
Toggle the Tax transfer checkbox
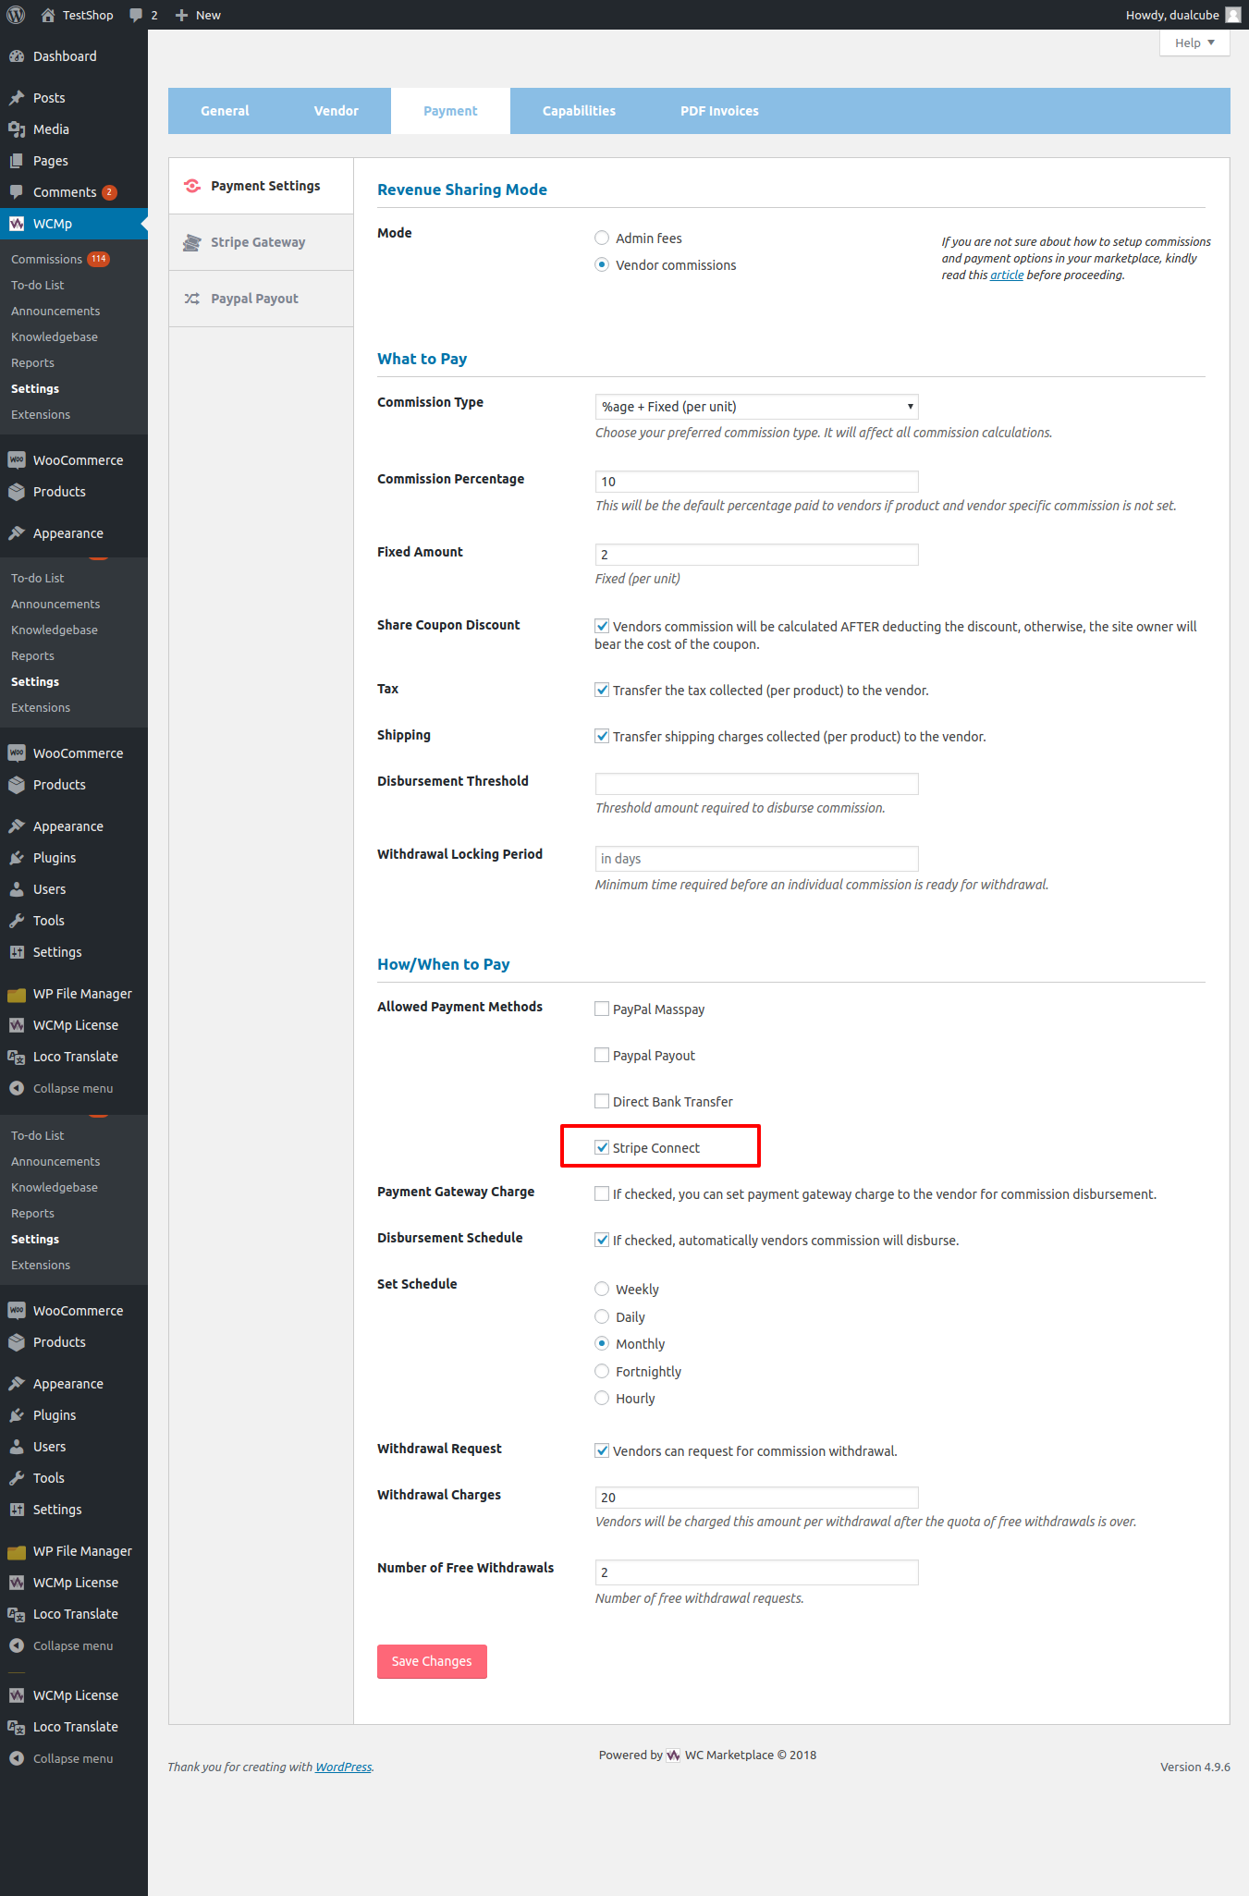pos(602,691)
